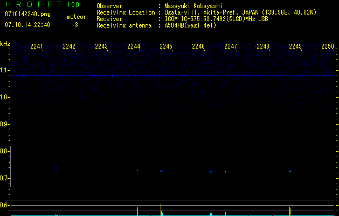The height and width of the screenshot is (216, 339).
Task: Click the 07.10.14 22:40 timestamp
Action: click(27, 25)
